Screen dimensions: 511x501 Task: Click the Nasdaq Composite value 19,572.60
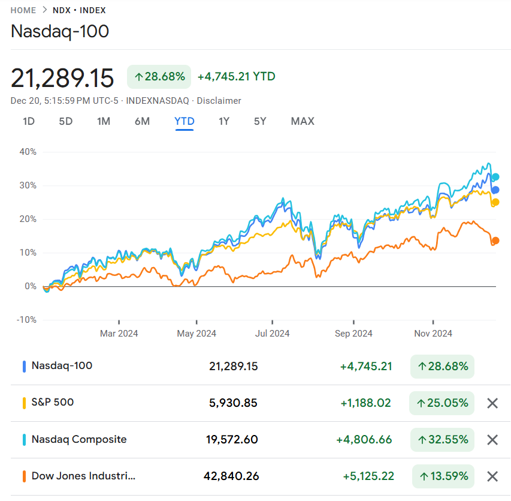point(232,440)
